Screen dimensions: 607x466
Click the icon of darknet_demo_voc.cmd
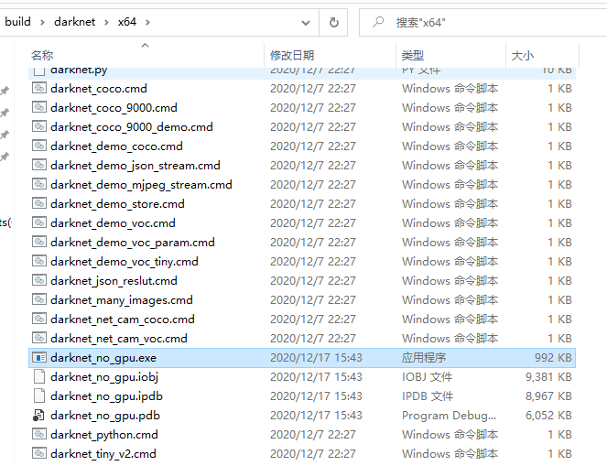(39, 222)
